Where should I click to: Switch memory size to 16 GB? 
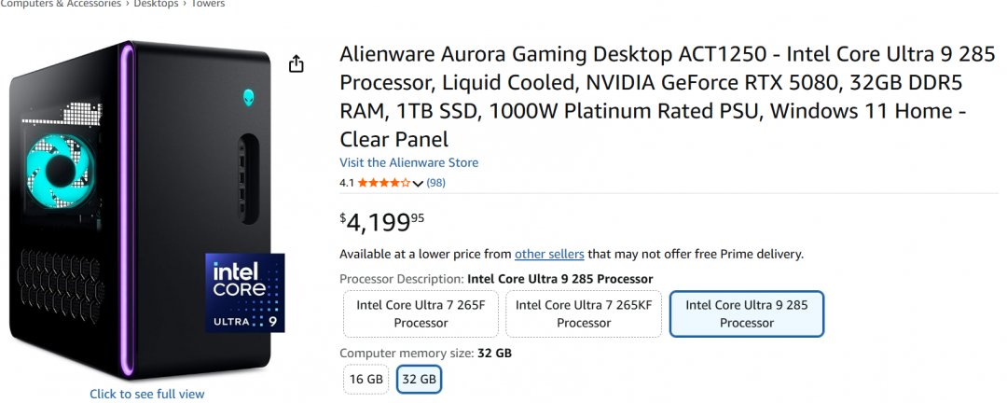tap(366, 380)
